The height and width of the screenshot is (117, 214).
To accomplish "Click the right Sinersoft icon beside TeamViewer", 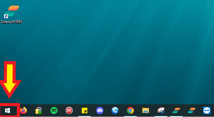I will 192,110.
